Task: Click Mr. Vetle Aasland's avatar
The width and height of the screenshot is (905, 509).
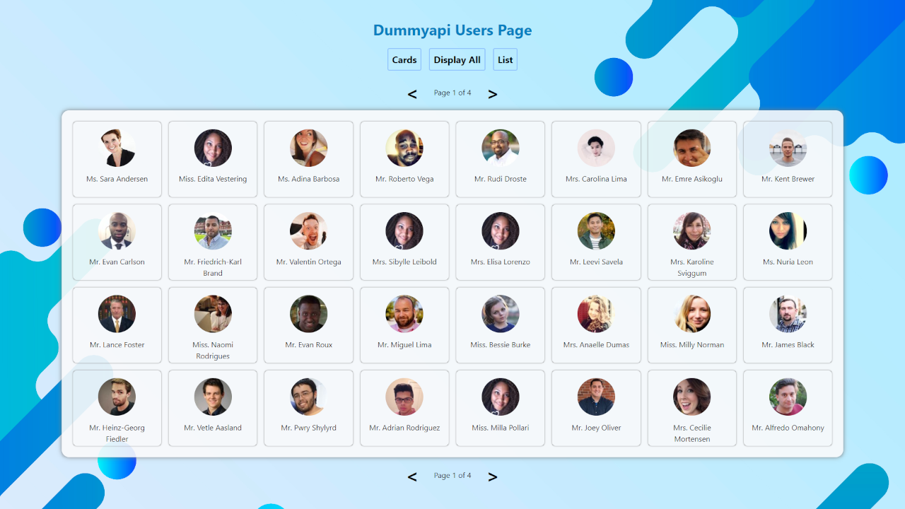Action: click(x=213, y=397)
